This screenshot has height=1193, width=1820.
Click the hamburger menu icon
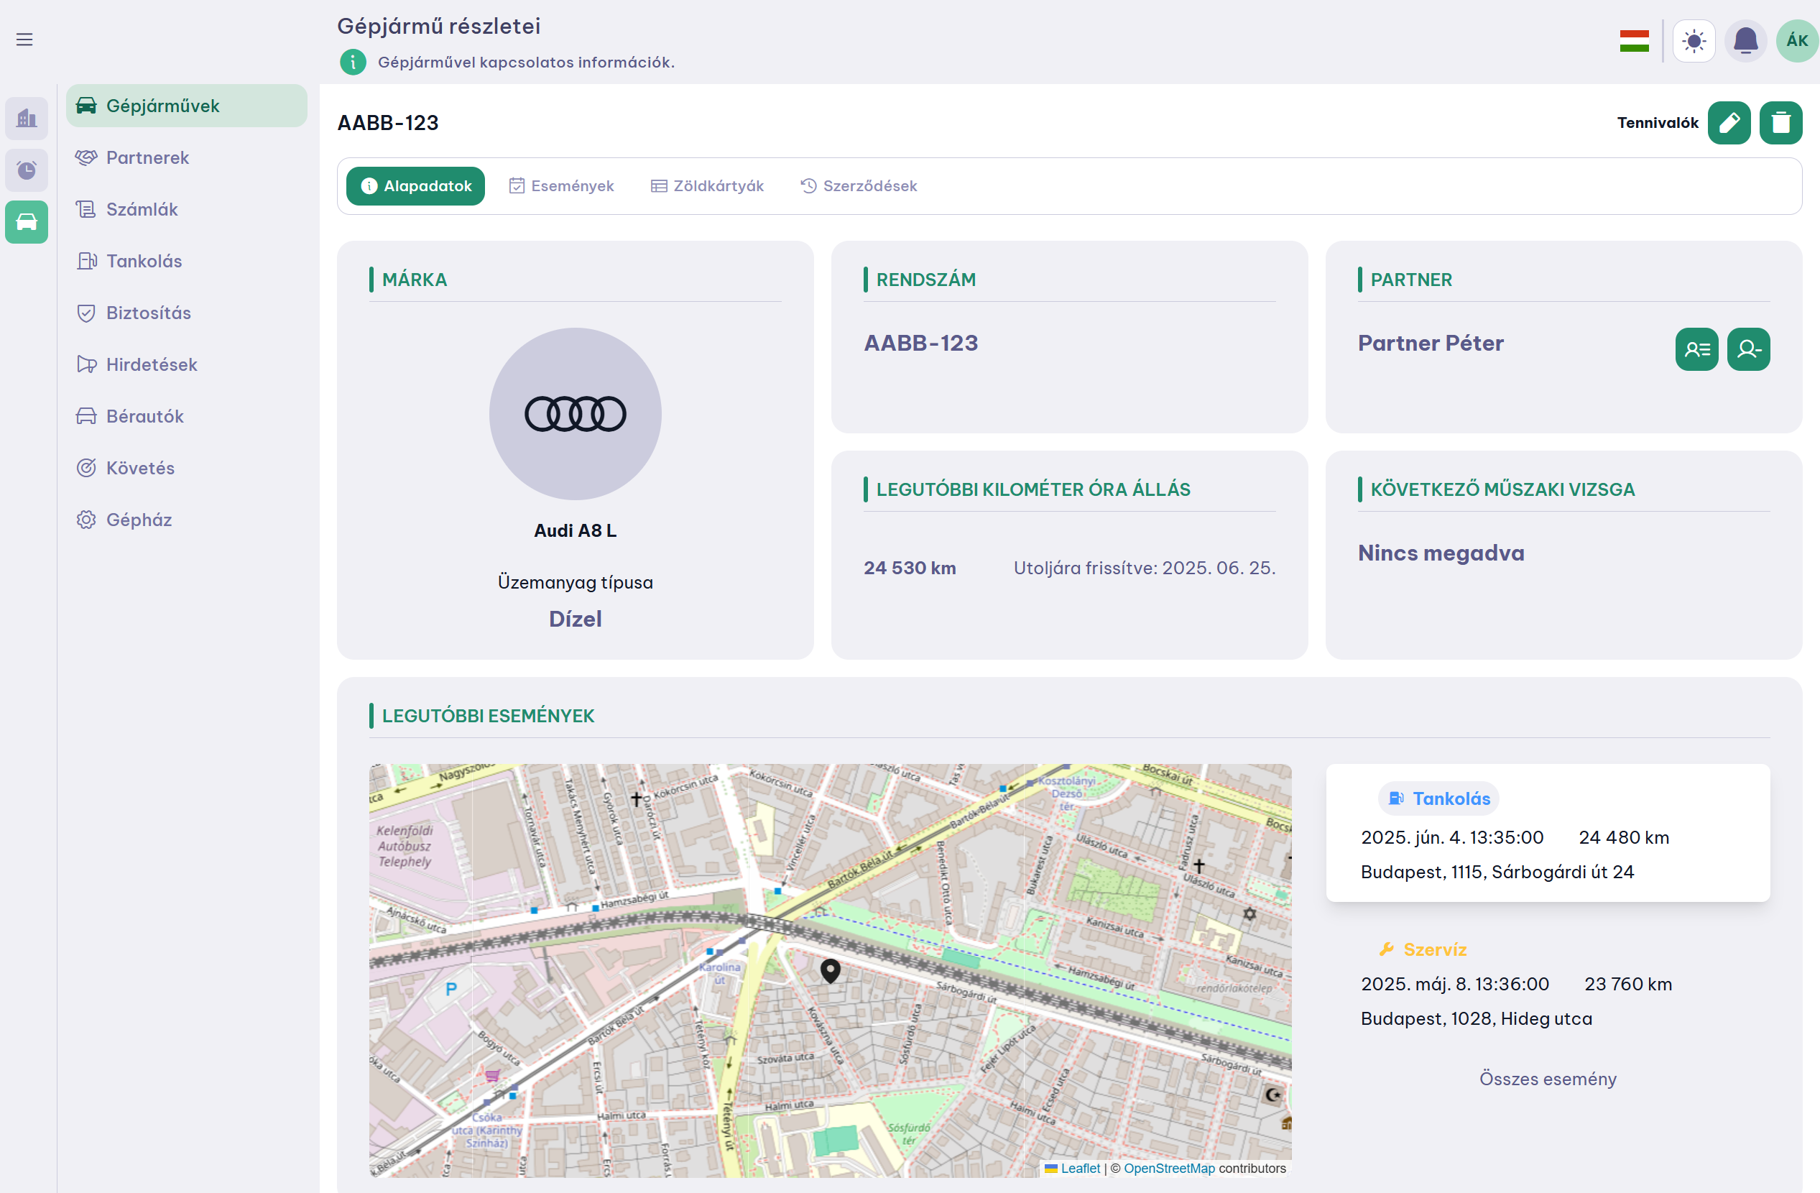(24, 40)
